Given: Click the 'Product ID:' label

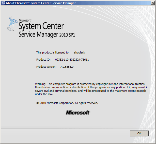Looking at the screenshot, I should [43, 60].
